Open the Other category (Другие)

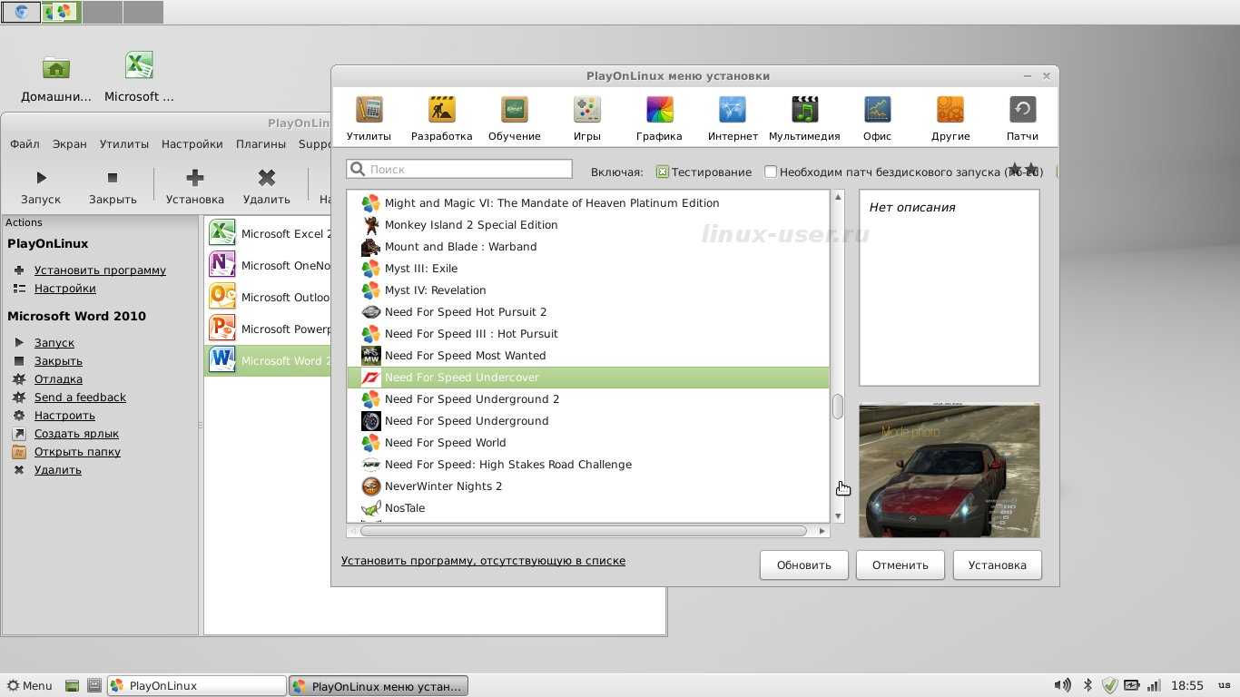[x=950, y=119]
